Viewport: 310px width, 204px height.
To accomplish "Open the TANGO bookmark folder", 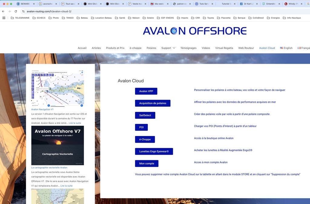I will (x=68, y=18).
